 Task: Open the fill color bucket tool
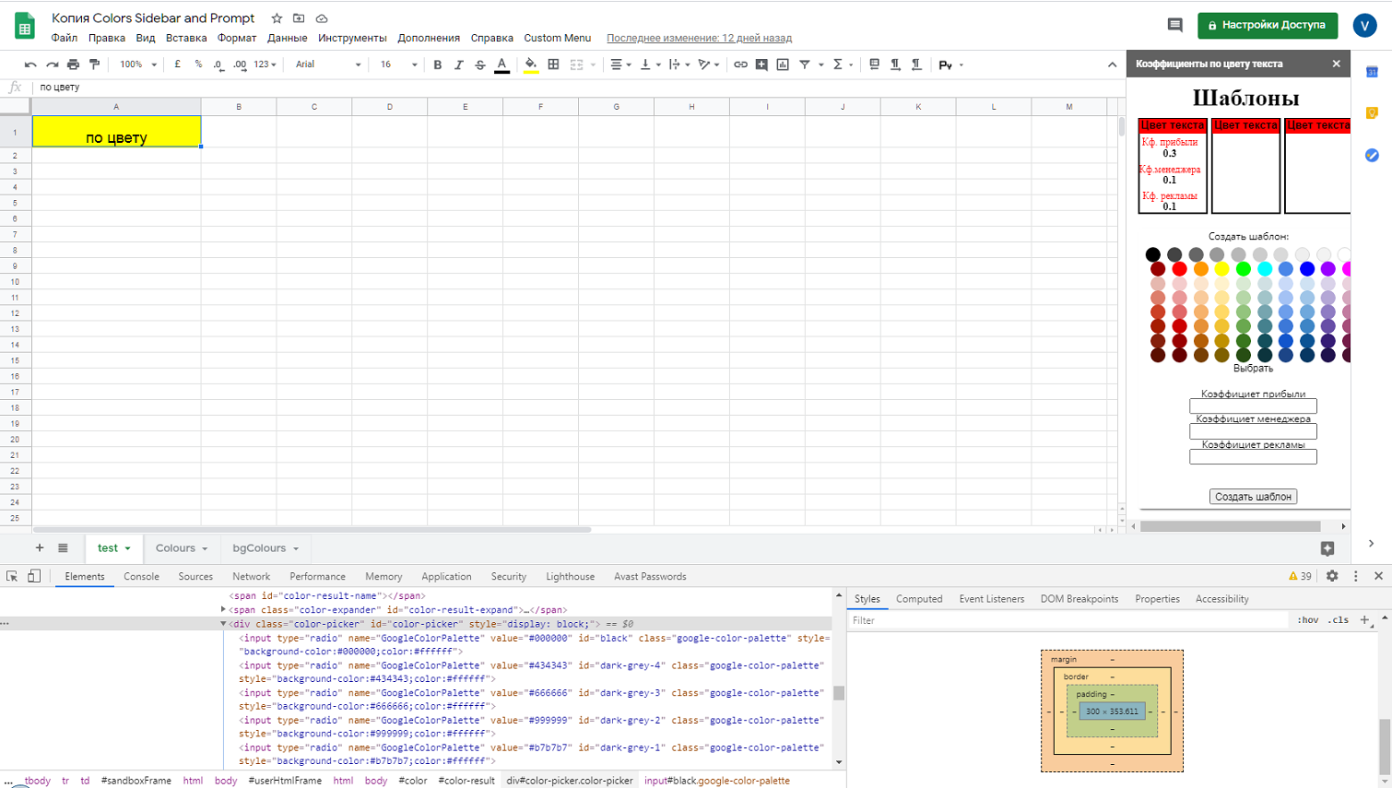point(531,65)
